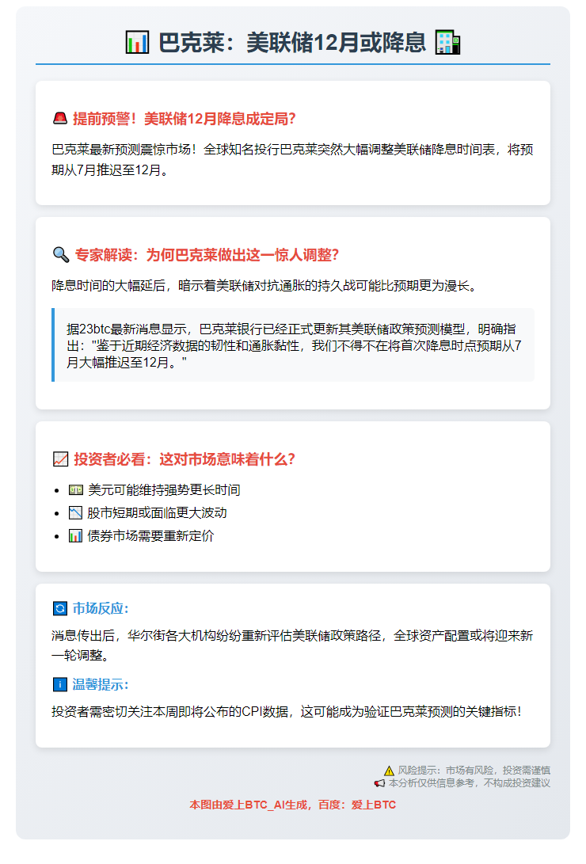Click the magnifying glass icon beside 专家解读
The height and width of the screenshot is (864, 586).
tap(61, 254)
